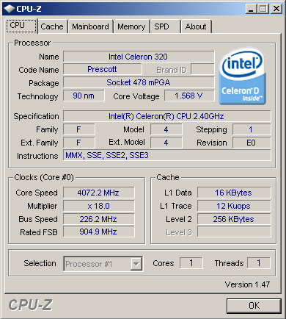This screenshot has width=286, height=319.
Task: Click the Stepping value 1
Action: [252, 129]
